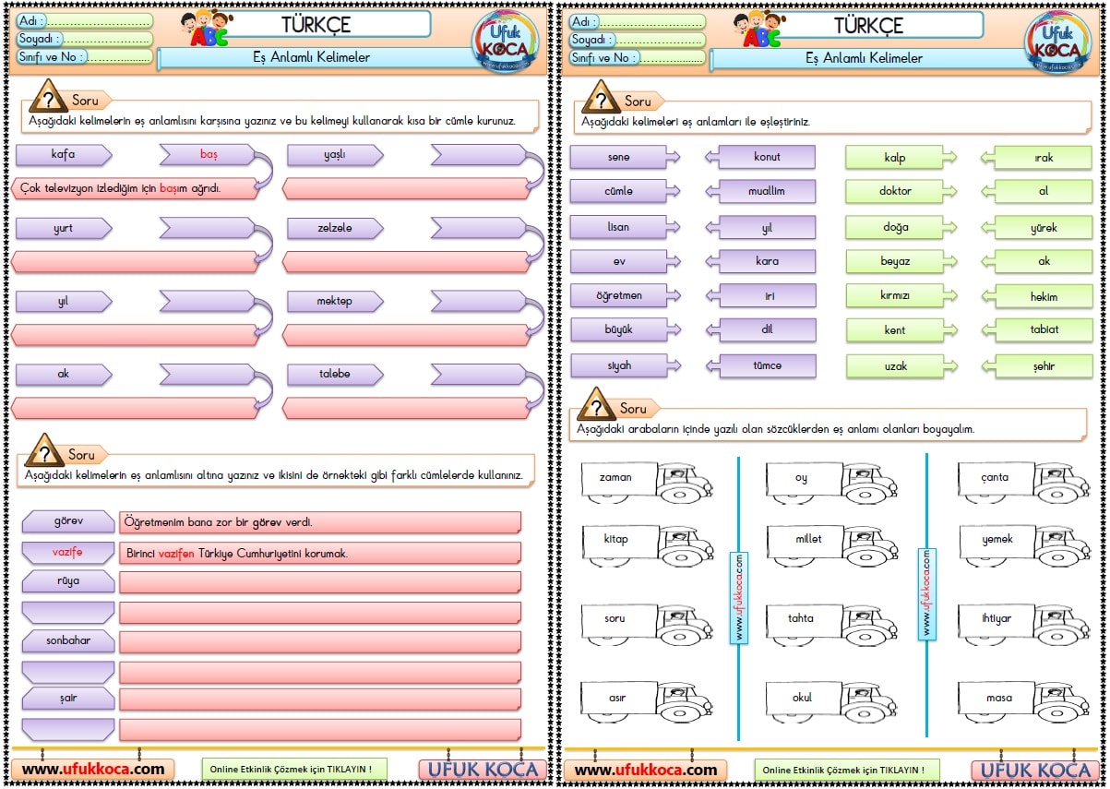The width and height of the screenshot is (1110, 789).
Task: Select the answer box muallim
Action: (760, 191)
